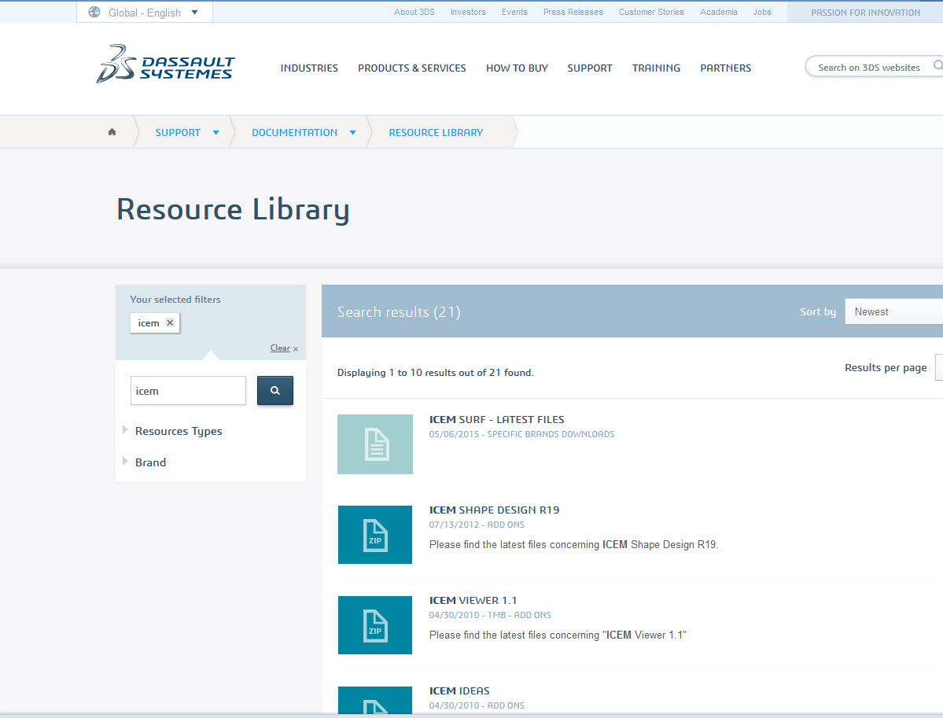Click the Support breadcrumb link
Viewport: 943px width, 718px height.
coord(178,133)
